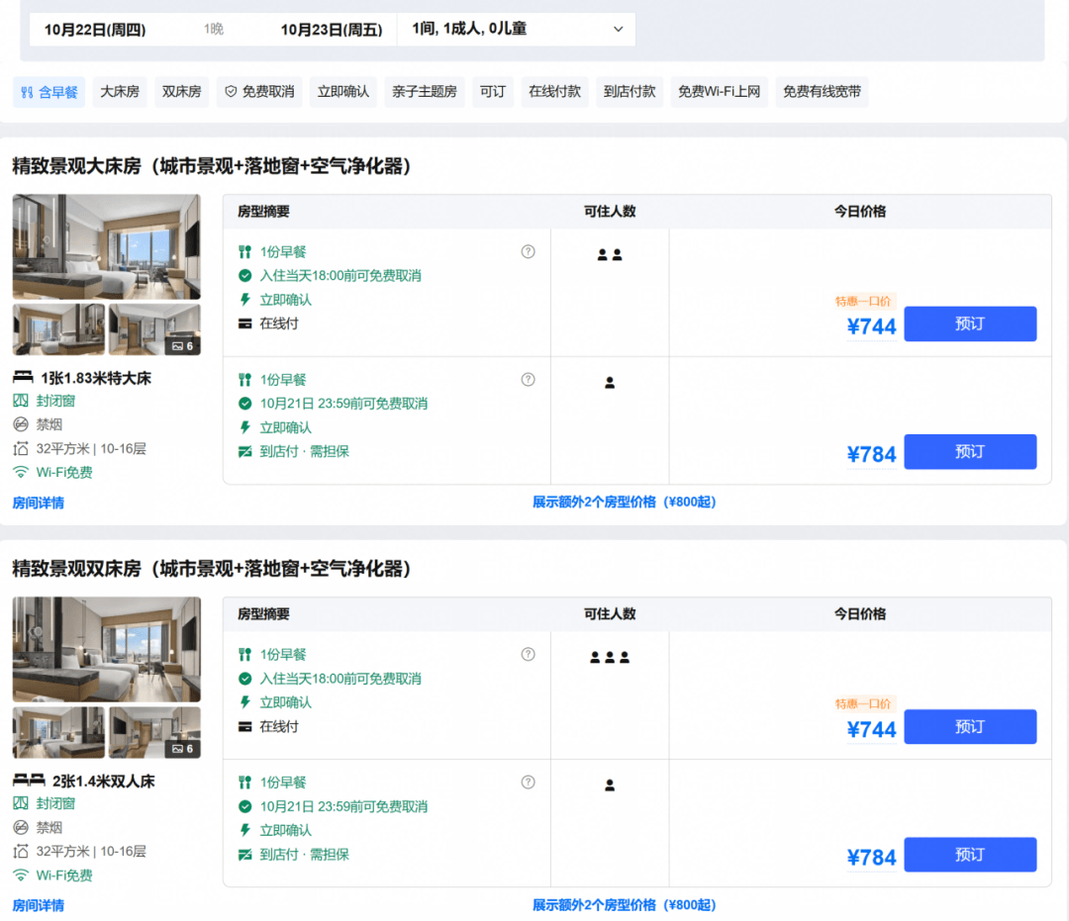Screen dimensions: 1069x921
Task: Toggle the 免费取消 filter chip
Action: click(x=259, y=92)
